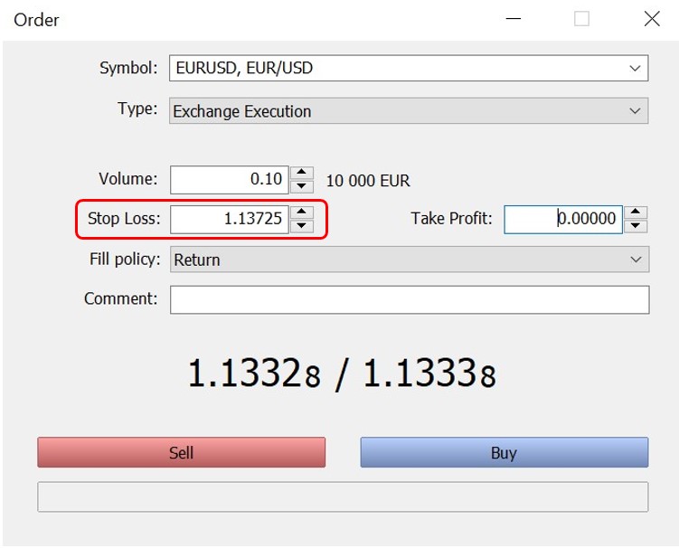Click the blue Buy button
Viewport: 679px width, 548px height.
505,452
